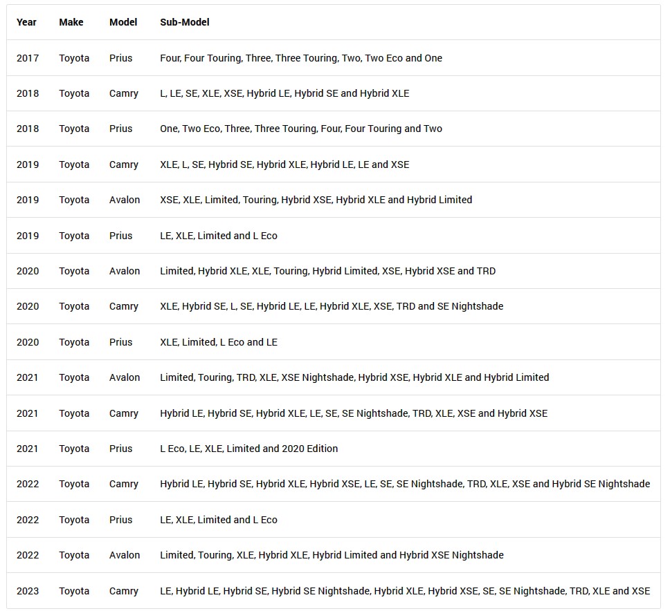The image size is (670, 611).
Task: Click the Year column header
Action: [x=26, y=22]
